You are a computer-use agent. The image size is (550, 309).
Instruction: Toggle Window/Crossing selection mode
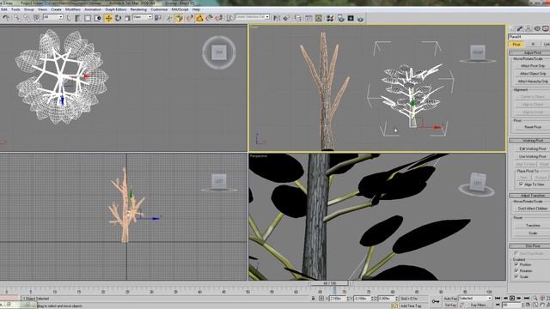pyautogui.click(x=98, y=18)
